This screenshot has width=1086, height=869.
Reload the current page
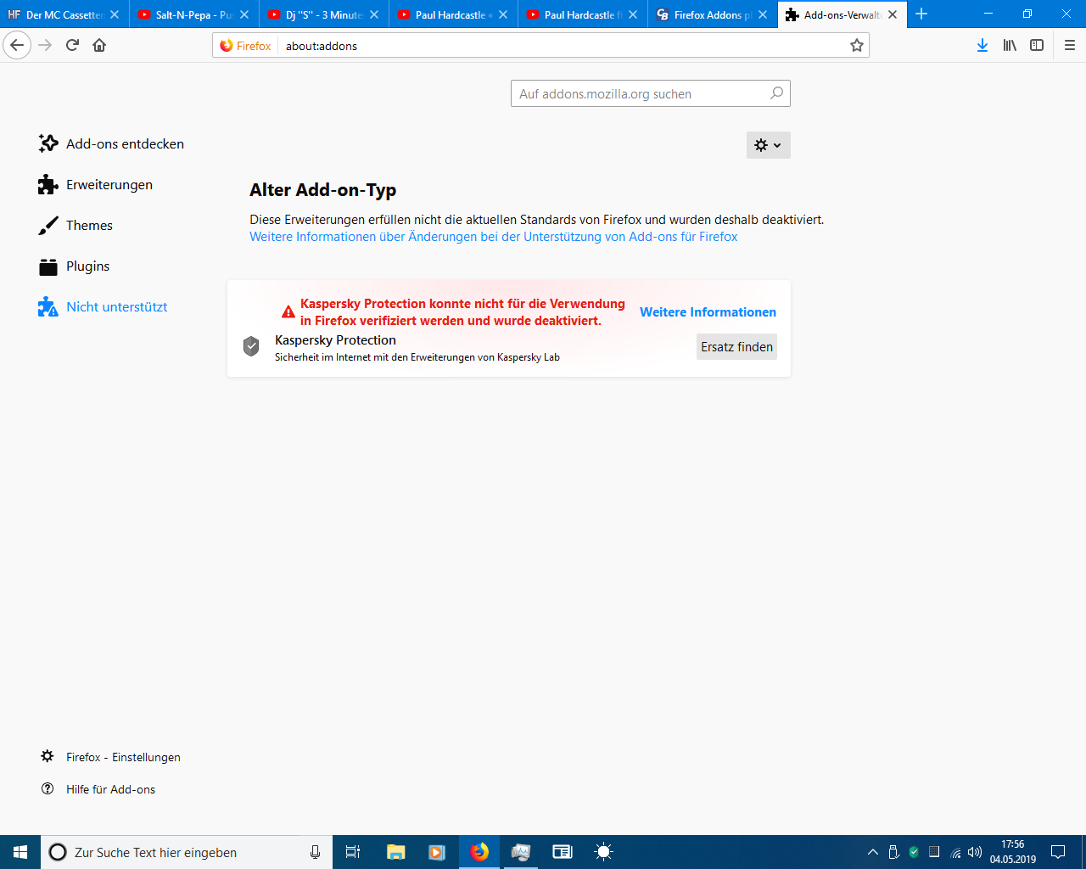pos(72,45)
